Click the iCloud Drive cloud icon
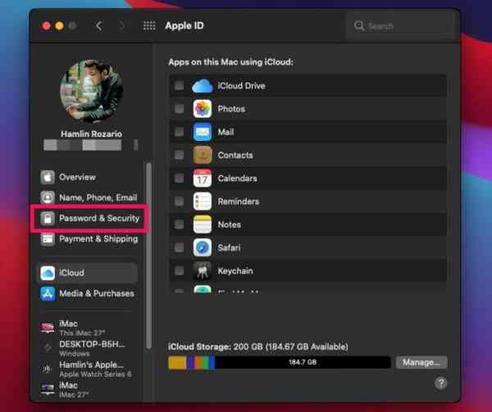 coord(202,86)
